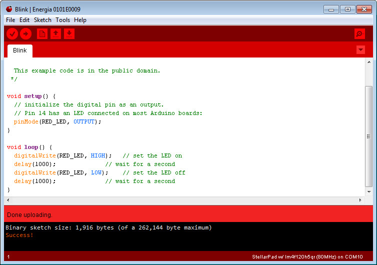
Task: Click the vertical scrollbar up arrow
Action: click(x=369, y=62)
